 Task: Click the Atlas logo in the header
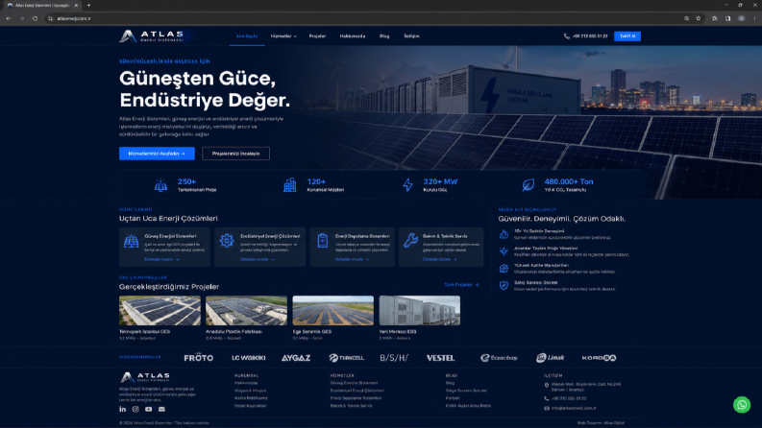click(x=152, y=36)
